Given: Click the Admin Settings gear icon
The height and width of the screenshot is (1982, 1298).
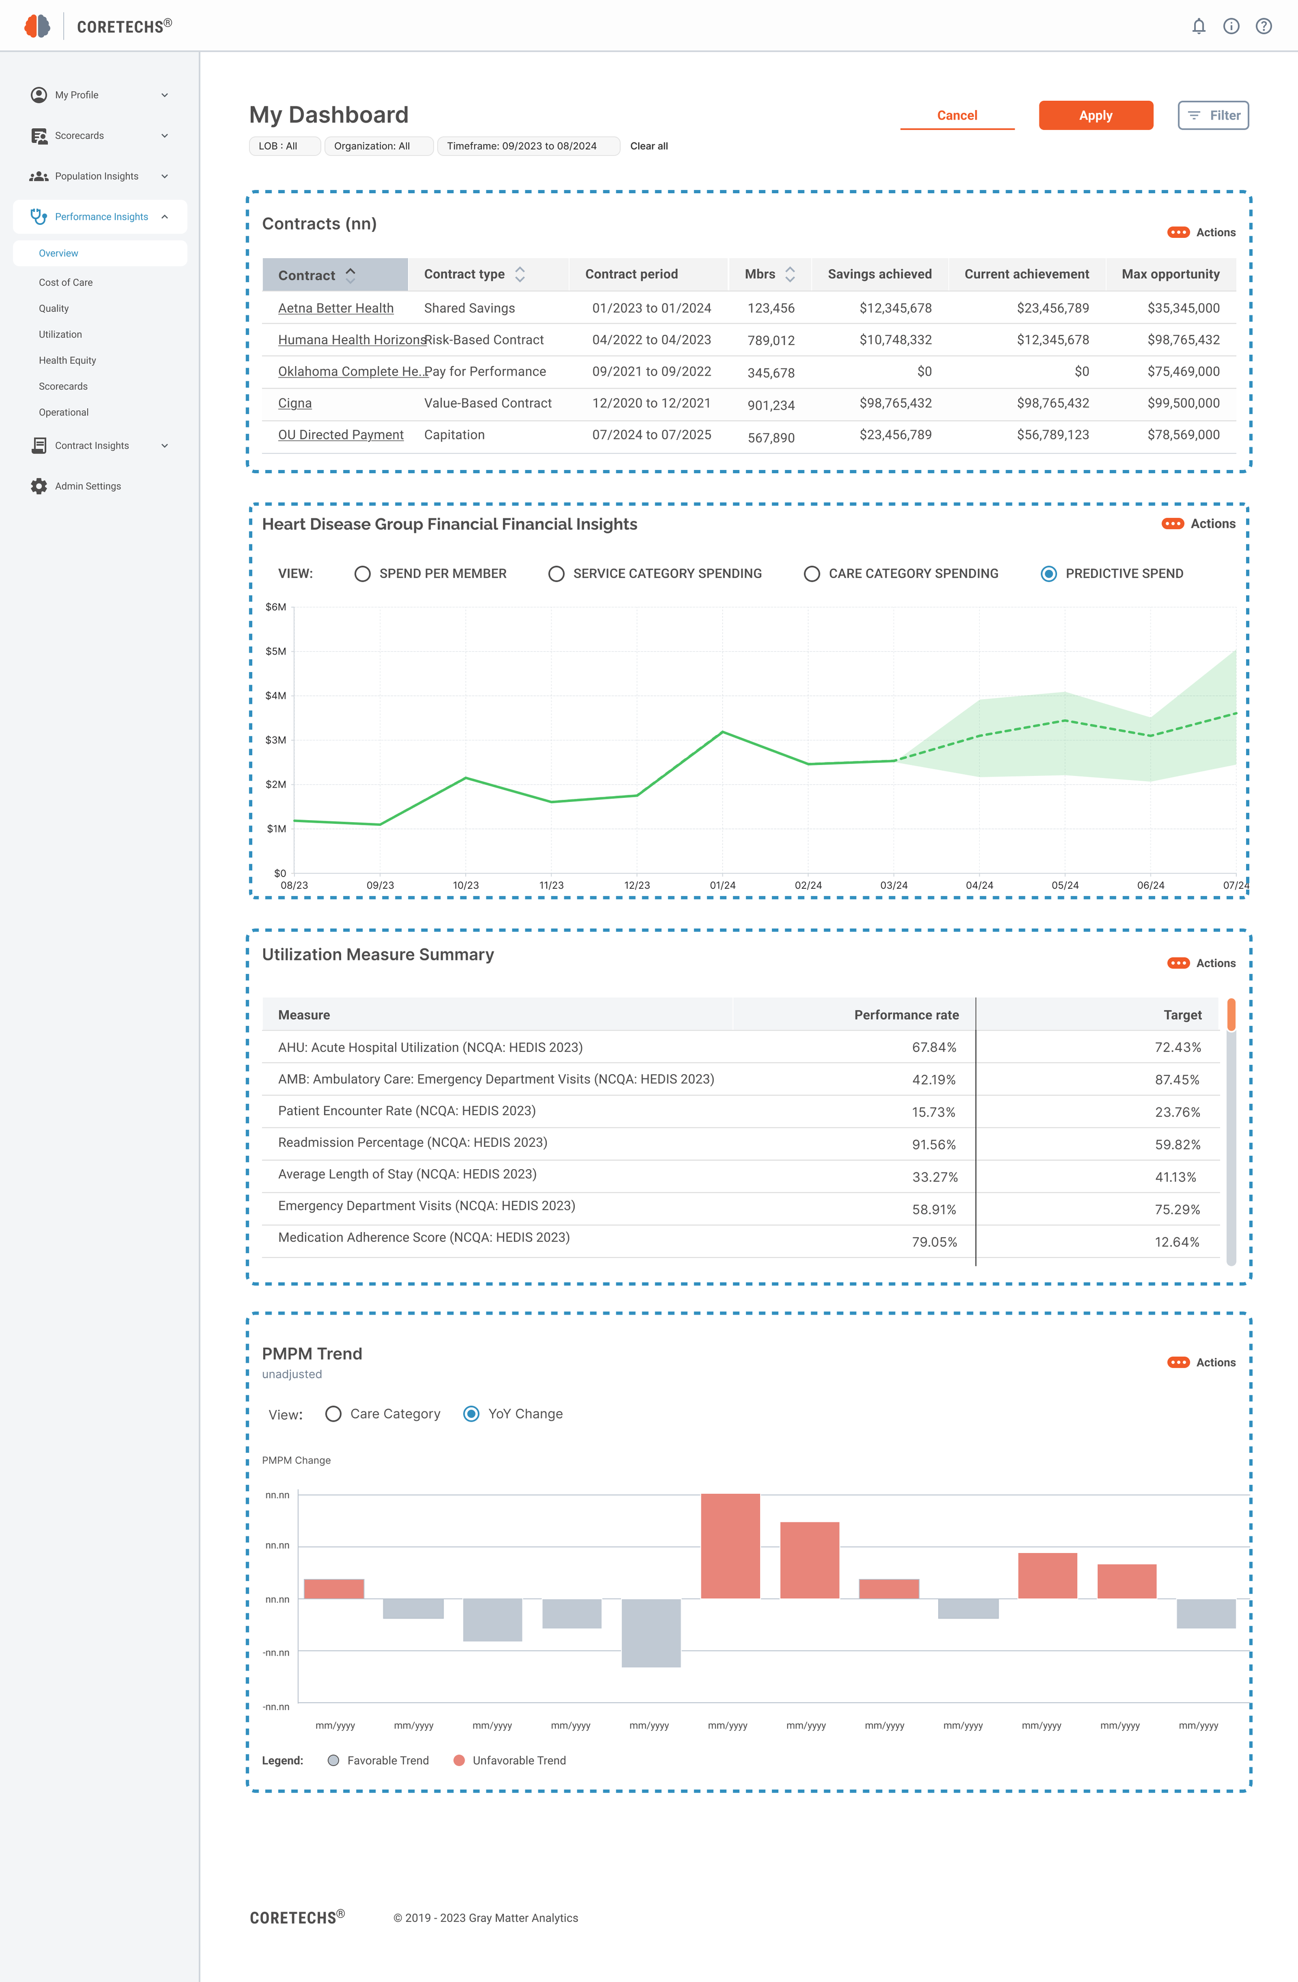Looking at the screenshot, I should (38, 486).
